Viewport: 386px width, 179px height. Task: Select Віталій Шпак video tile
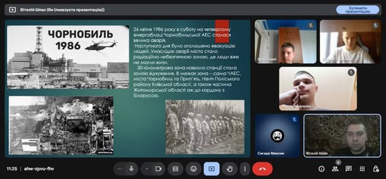click(x=342, y=135)
